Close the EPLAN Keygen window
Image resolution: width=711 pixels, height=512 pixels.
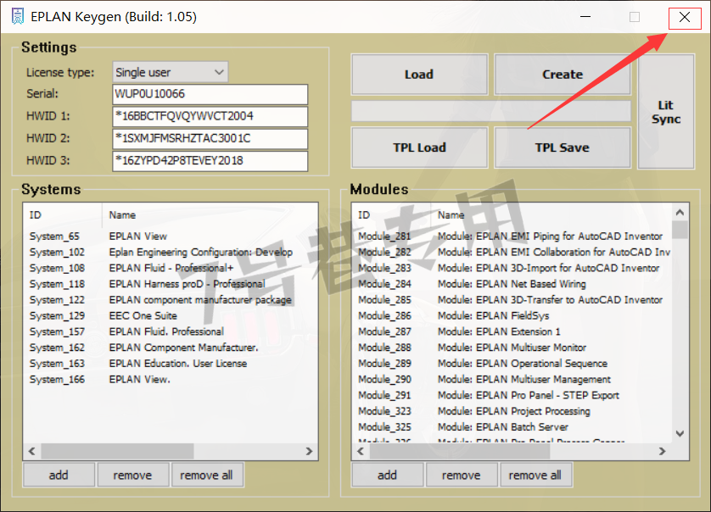(685, 17)
